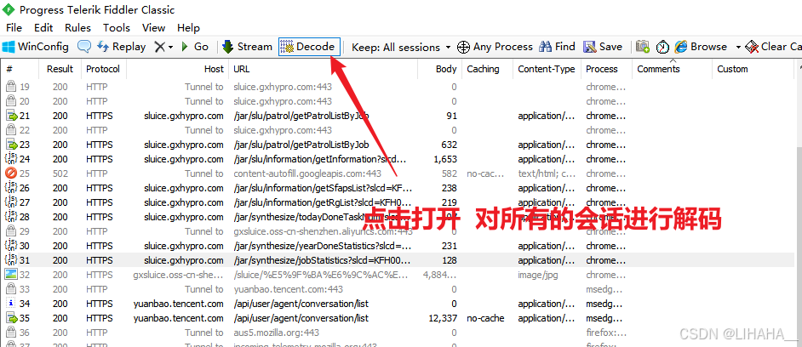
Task: Click body size 12,337
Action: (x=443, y=318)
